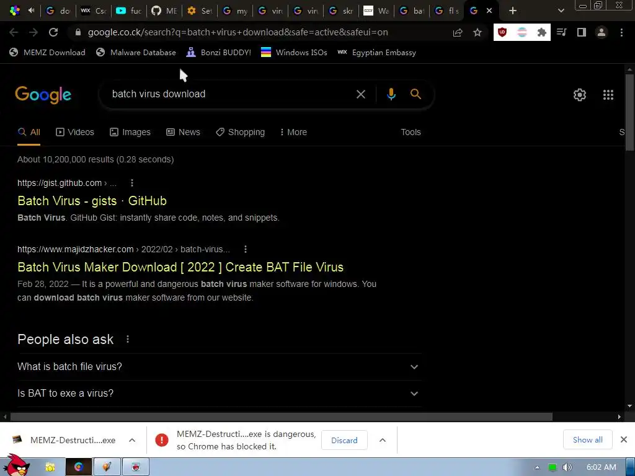The width and height of the screenshot is (635, 476).
Task: Open the clock showing 6:02 AM
Action: pyautogui.click(x=601, y=467)
